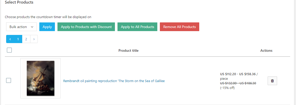The height and width of the screenshot is (105, 296).
Task: Check the Rembrandt painting row checkbox
Action: click(x=9, y=81)
